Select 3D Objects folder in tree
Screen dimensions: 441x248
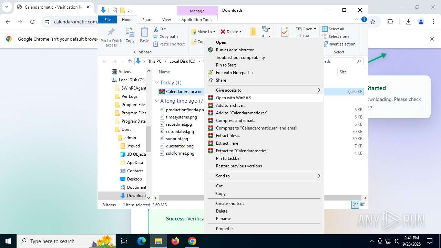tap(133, 154)
